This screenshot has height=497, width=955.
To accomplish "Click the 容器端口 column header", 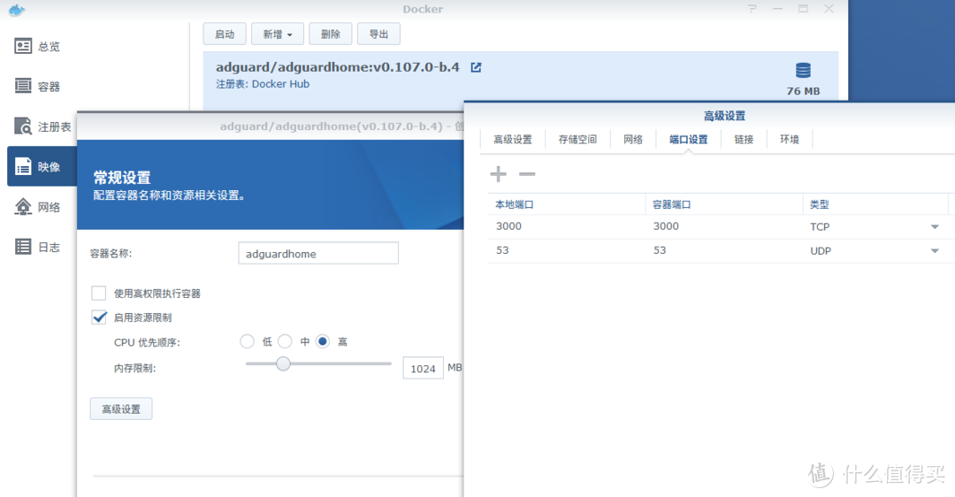I will point(724,204).
